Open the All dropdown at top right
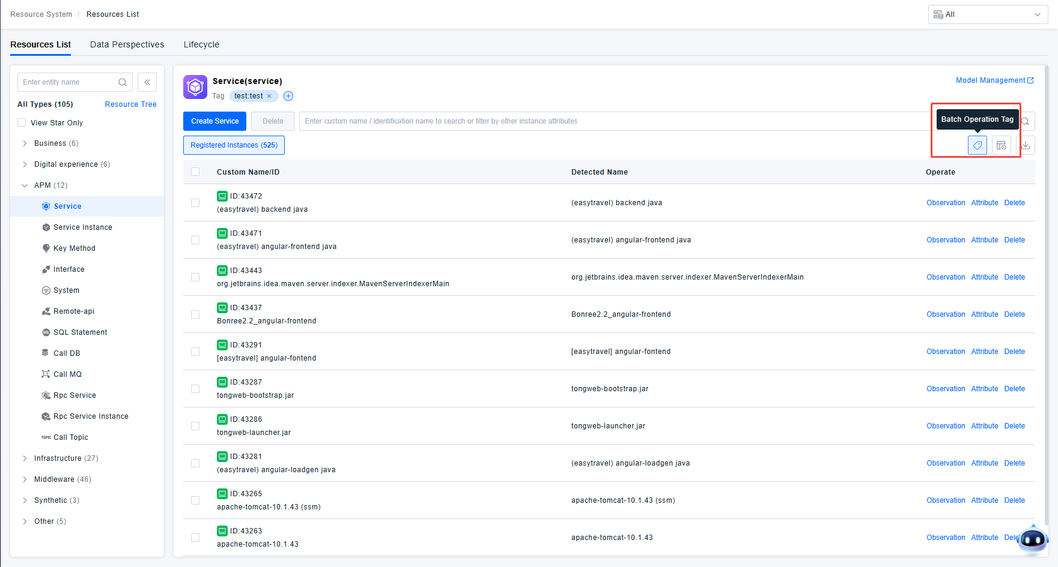Viewport: 1058px width, 567px height. click(x=988, y=14)
